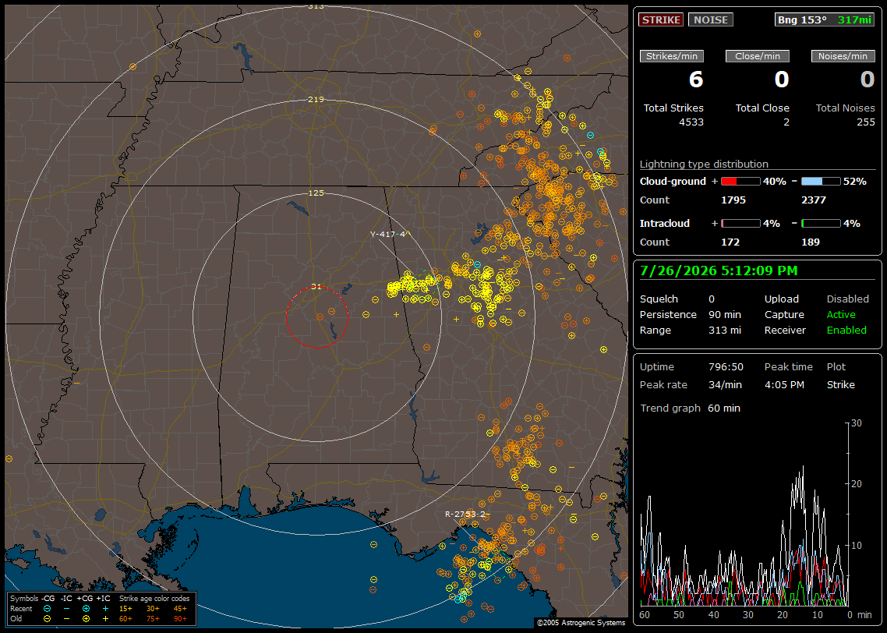Viewport: 887px width, 633px height.
Task: Click the Trend graph 60 min label
Action: (x=690, y=408)
